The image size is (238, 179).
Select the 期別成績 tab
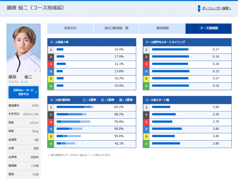coord(162,29)
